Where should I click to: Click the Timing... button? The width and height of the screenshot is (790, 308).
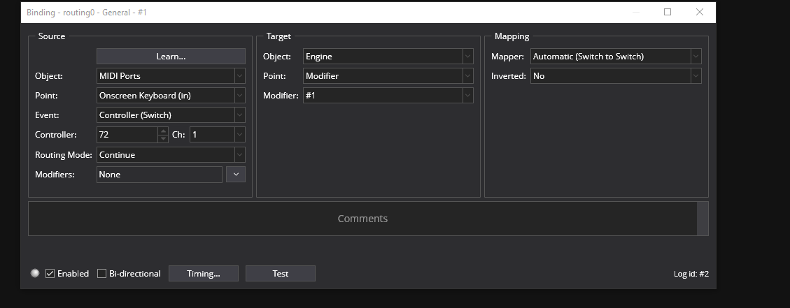click(204, 274)
